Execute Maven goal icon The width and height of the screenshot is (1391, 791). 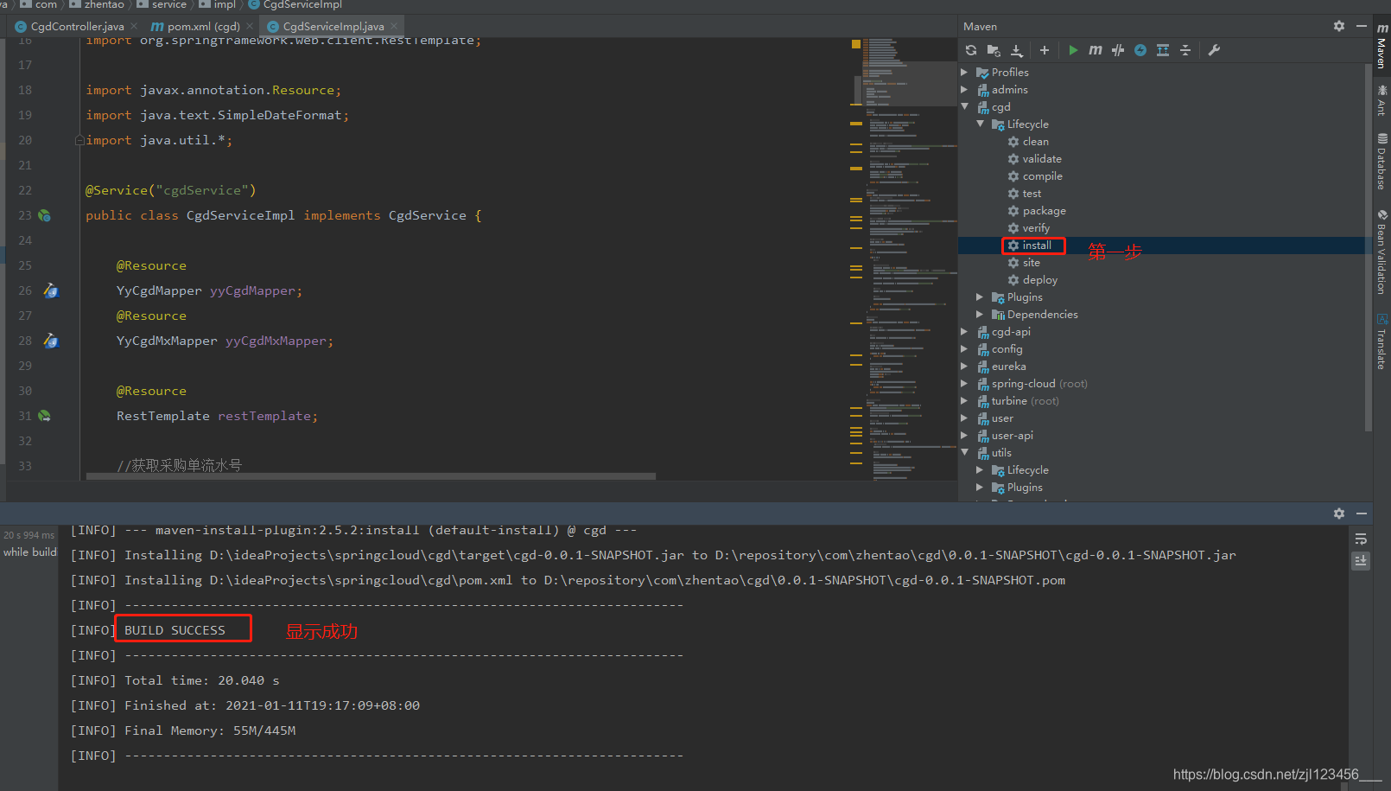pyautogui.click(x=1096, y=50)
